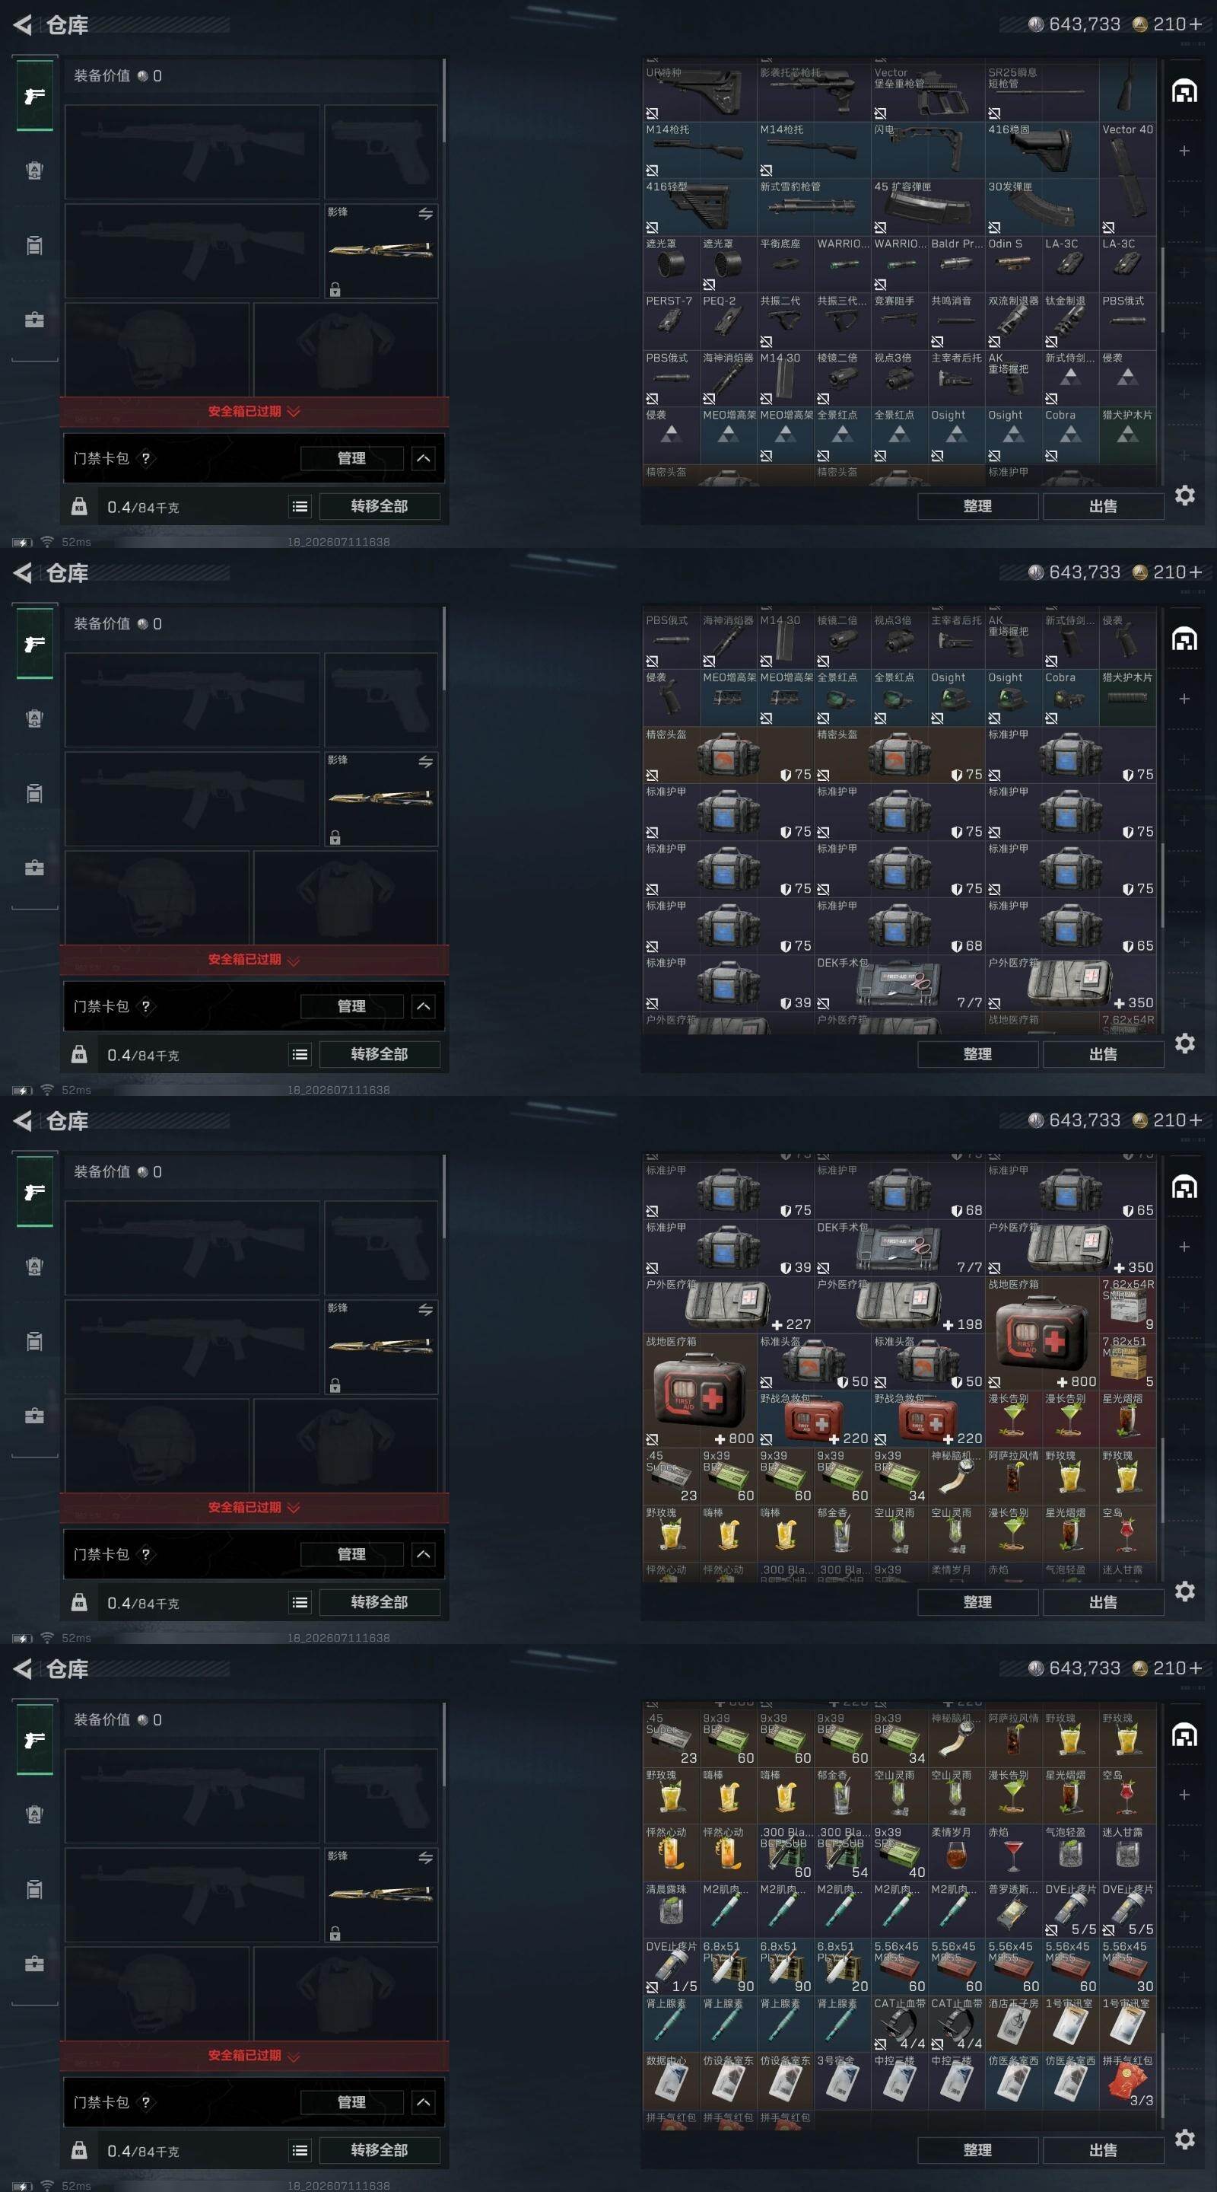Collapse 门禁卡包 with caret, bottom screenshot
The height and width of the screenshot is (2192, 1217).
pos(424,2103)
